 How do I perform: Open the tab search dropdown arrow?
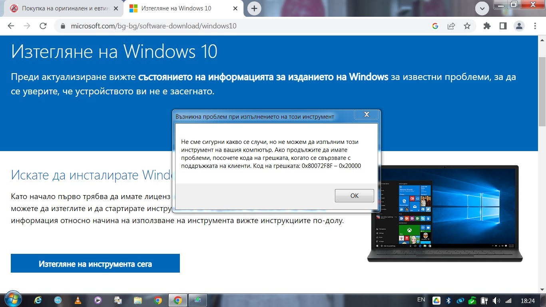(482, 8)
